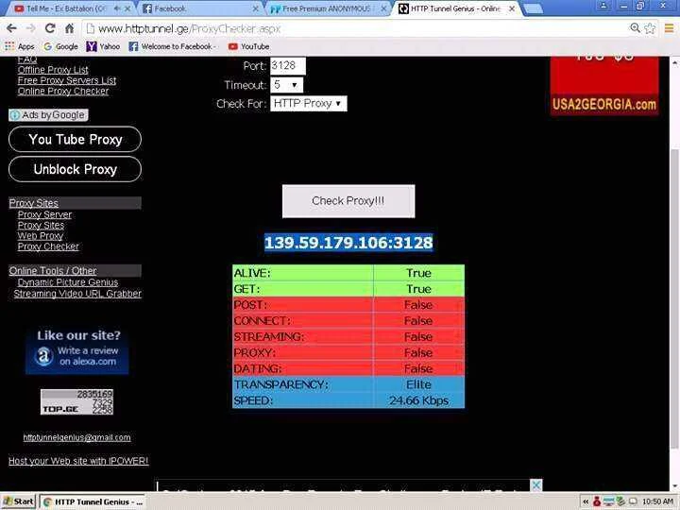Click the Check Proxy!!! button

(x=348, y=201)
